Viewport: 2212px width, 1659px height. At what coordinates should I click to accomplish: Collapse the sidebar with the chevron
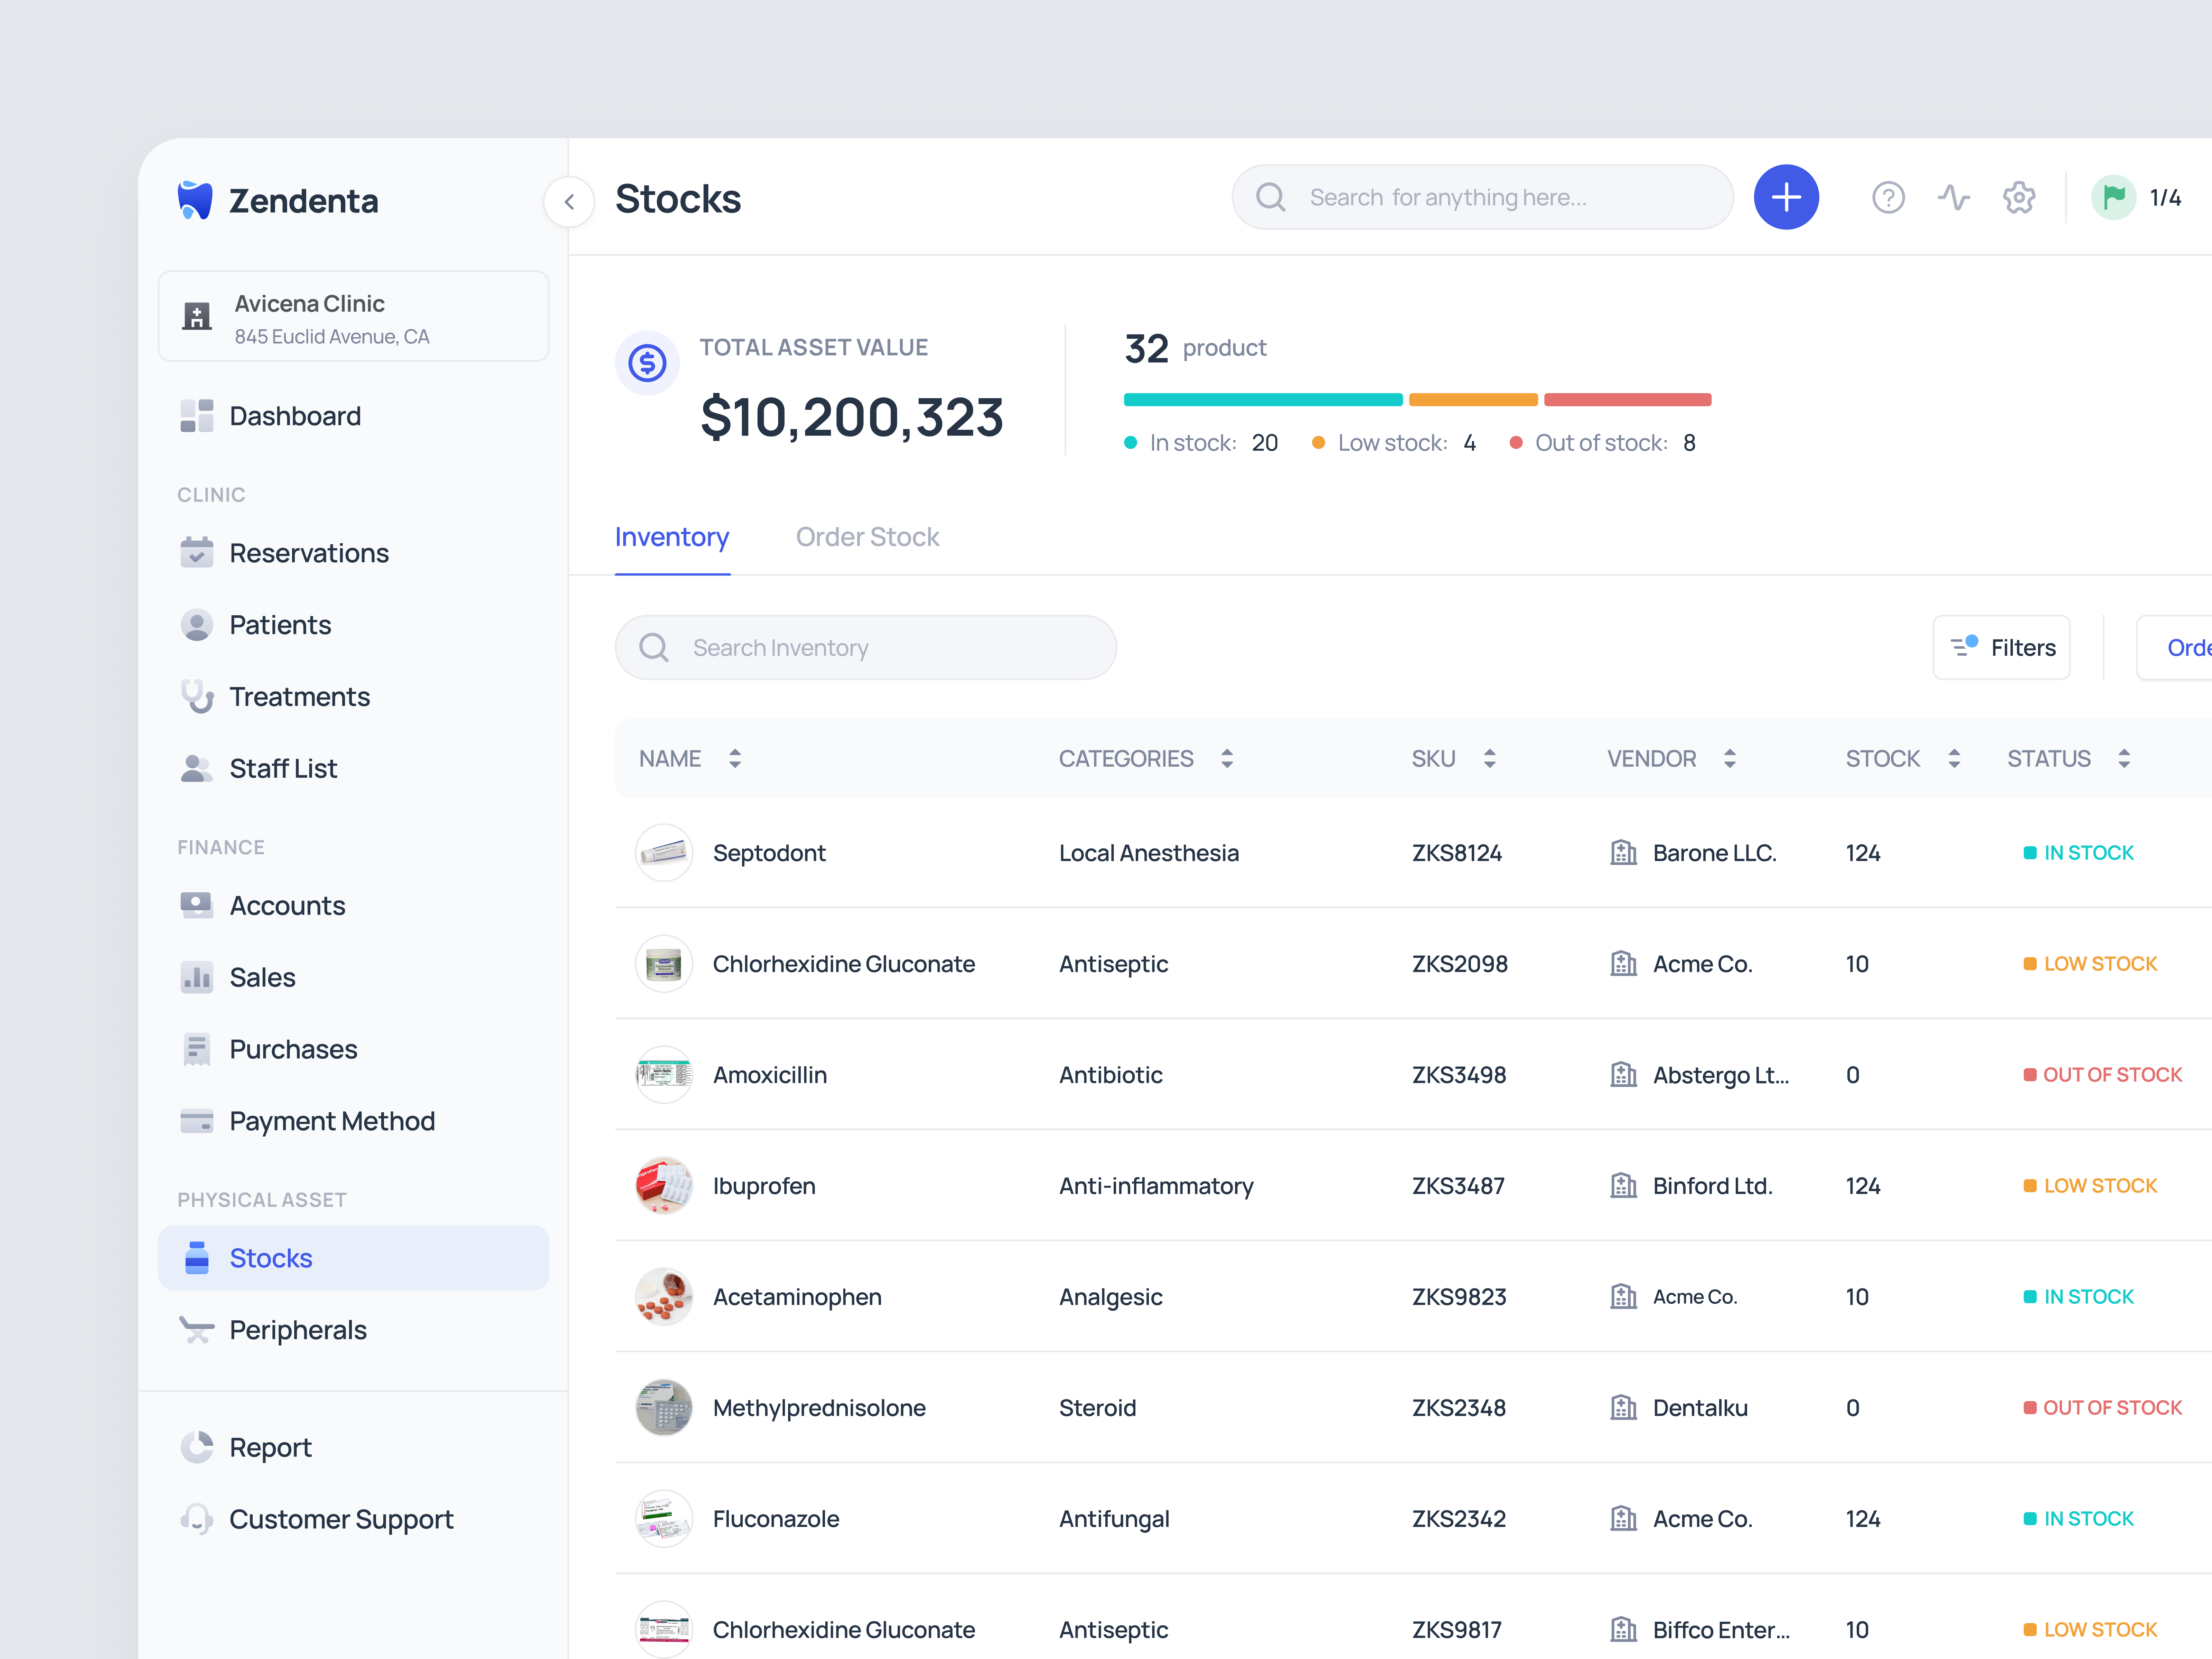tap(569, 201)
